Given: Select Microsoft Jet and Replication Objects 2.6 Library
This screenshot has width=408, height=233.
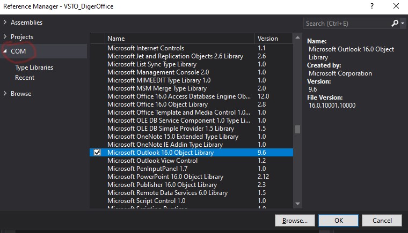Looking at the screenshot, I should pos(191,56).
